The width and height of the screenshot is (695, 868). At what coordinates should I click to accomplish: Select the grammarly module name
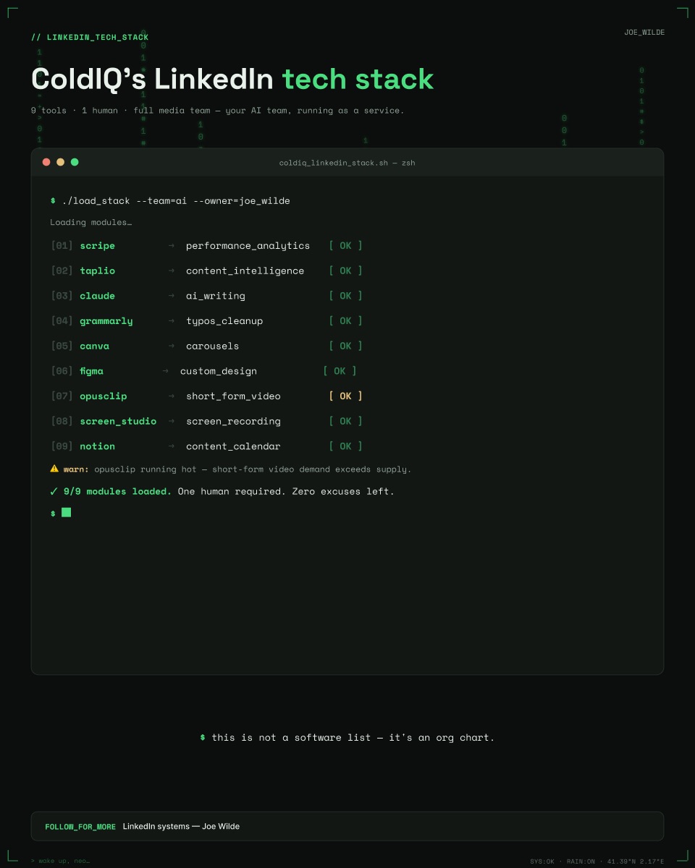tap(106, 321)
